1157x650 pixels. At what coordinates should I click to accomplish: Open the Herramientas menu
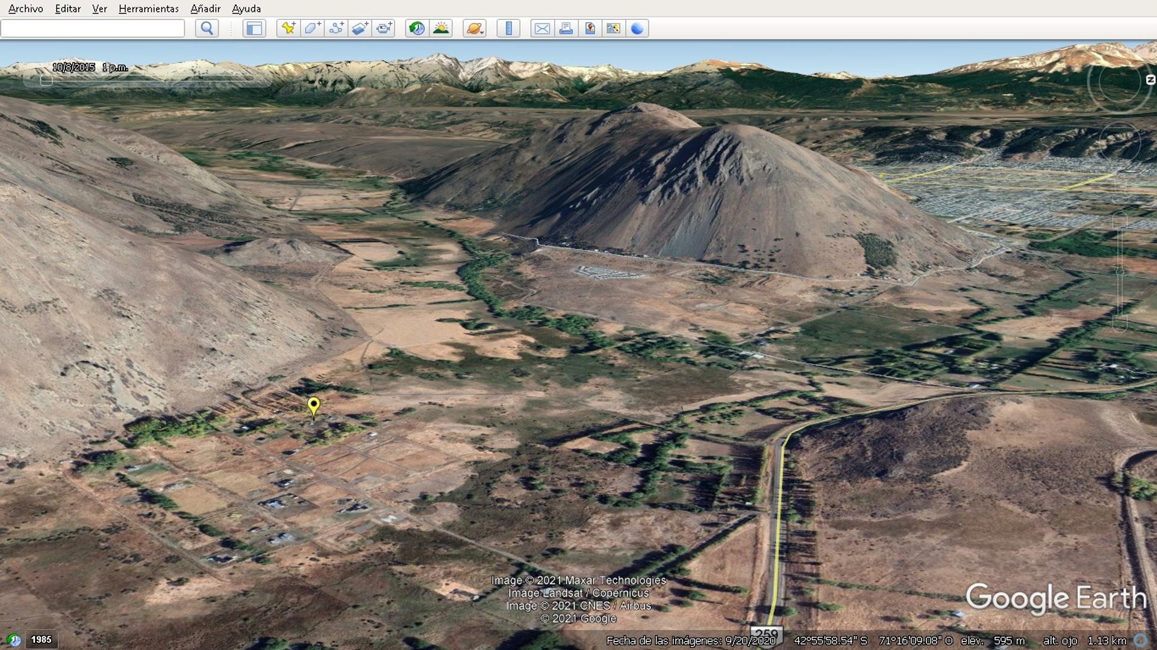[x=148, y=8]
